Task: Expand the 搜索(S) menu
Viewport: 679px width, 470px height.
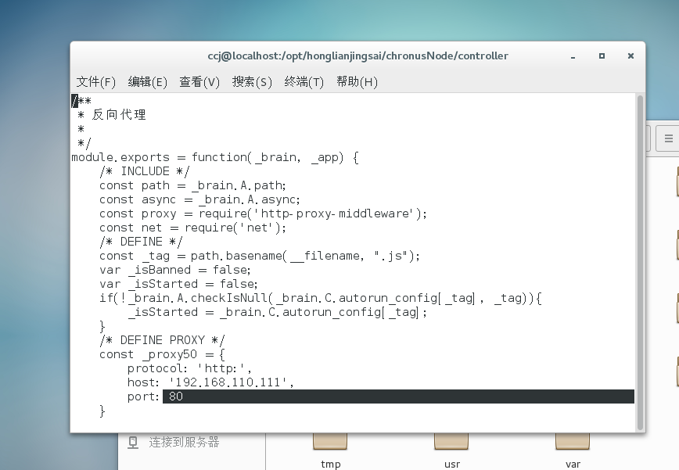Action: 252,82
